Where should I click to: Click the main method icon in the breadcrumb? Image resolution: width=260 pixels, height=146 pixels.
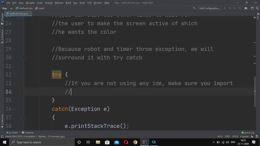tap(37, 8)
